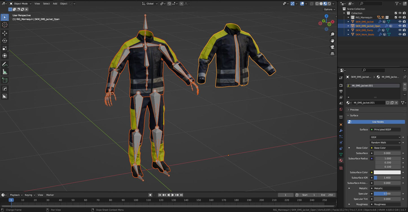Open the Object menu
408x212 pixels.
pos(64,4)
